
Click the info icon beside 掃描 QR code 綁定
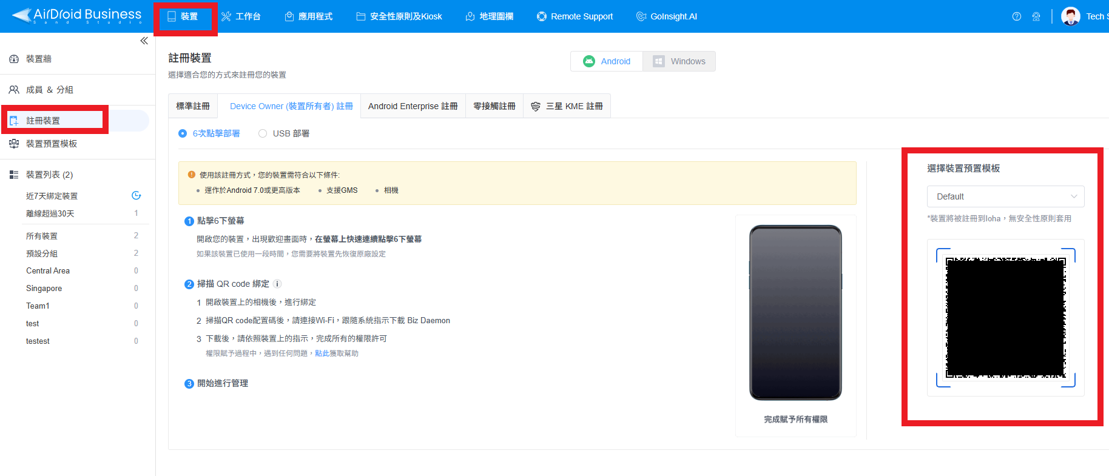coord(277,284)
